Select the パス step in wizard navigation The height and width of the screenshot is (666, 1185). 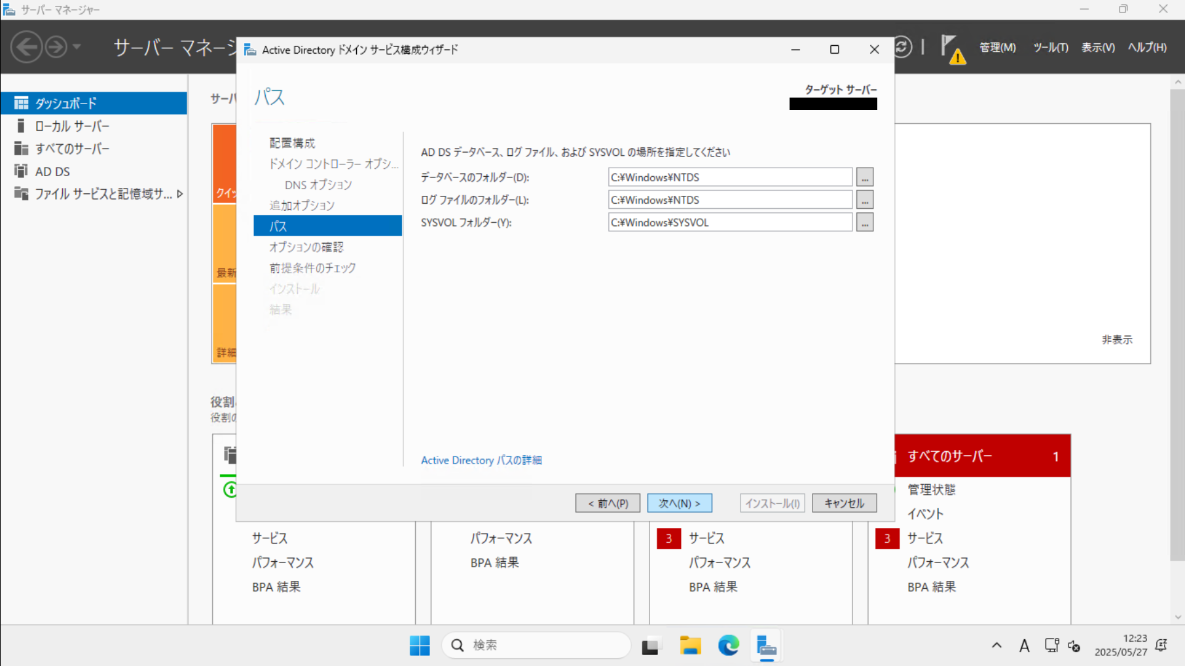click(x=327, y=226)
